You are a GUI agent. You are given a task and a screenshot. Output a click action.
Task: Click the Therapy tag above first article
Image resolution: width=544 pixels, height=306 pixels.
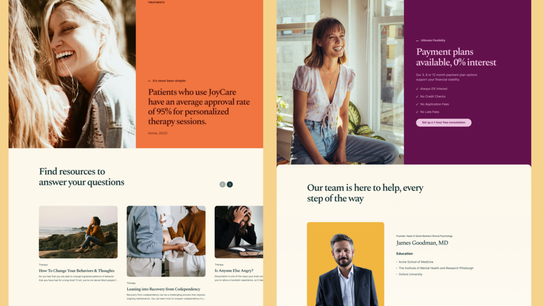[43, 265]
